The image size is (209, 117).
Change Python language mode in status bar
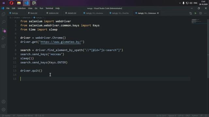tap(195, 116)
